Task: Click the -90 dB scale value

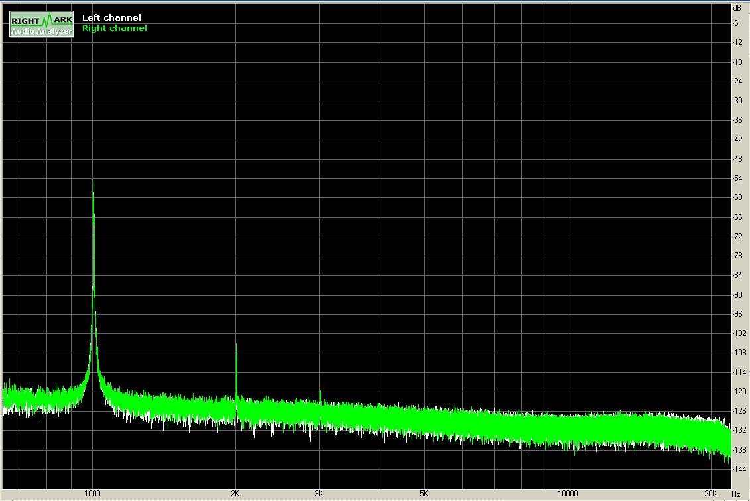Action: 737,295
